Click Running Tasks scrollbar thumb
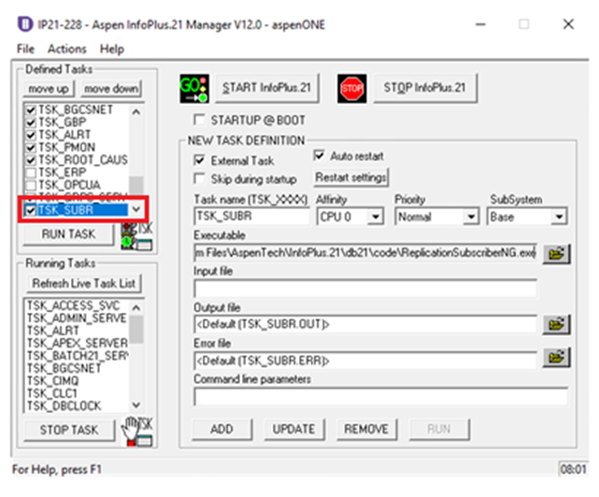 (x=136, y=329)
